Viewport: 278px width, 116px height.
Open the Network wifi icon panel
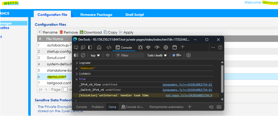[x=148, y=47]
